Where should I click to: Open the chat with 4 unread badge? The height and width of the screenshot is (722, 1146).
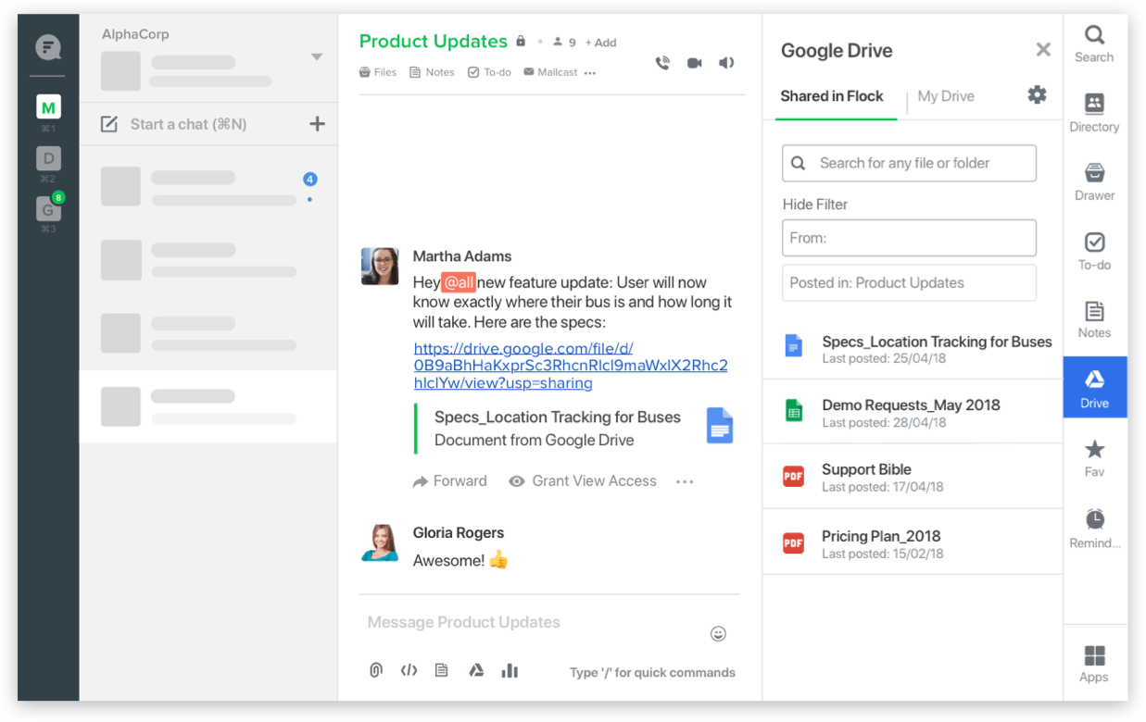[208, 188]
